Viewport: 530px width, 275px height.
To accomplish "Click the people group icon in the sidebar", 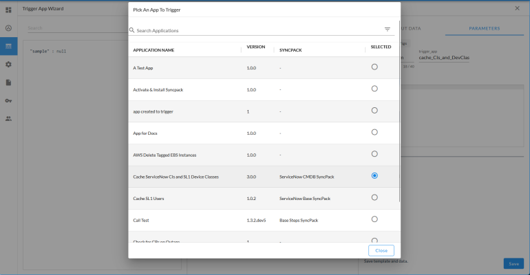I will (8, 118).
